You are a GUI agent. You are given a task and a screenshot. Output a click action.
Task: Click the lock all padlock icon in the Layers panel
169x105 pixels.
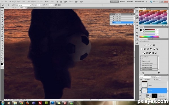click(x=149, y=80)
